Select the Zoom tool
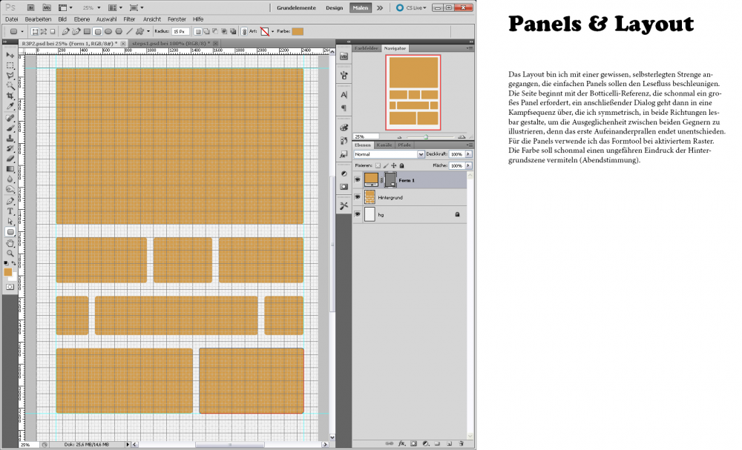 pyautogui.click(x=10, y=254)
